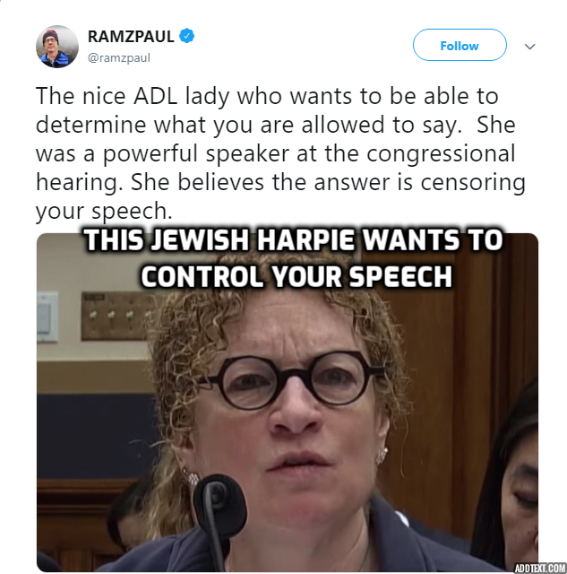The width and height of the screenshot is (567, 574).
Task: Open the RAMZPAUL display name link
Action: click(131, 36)
